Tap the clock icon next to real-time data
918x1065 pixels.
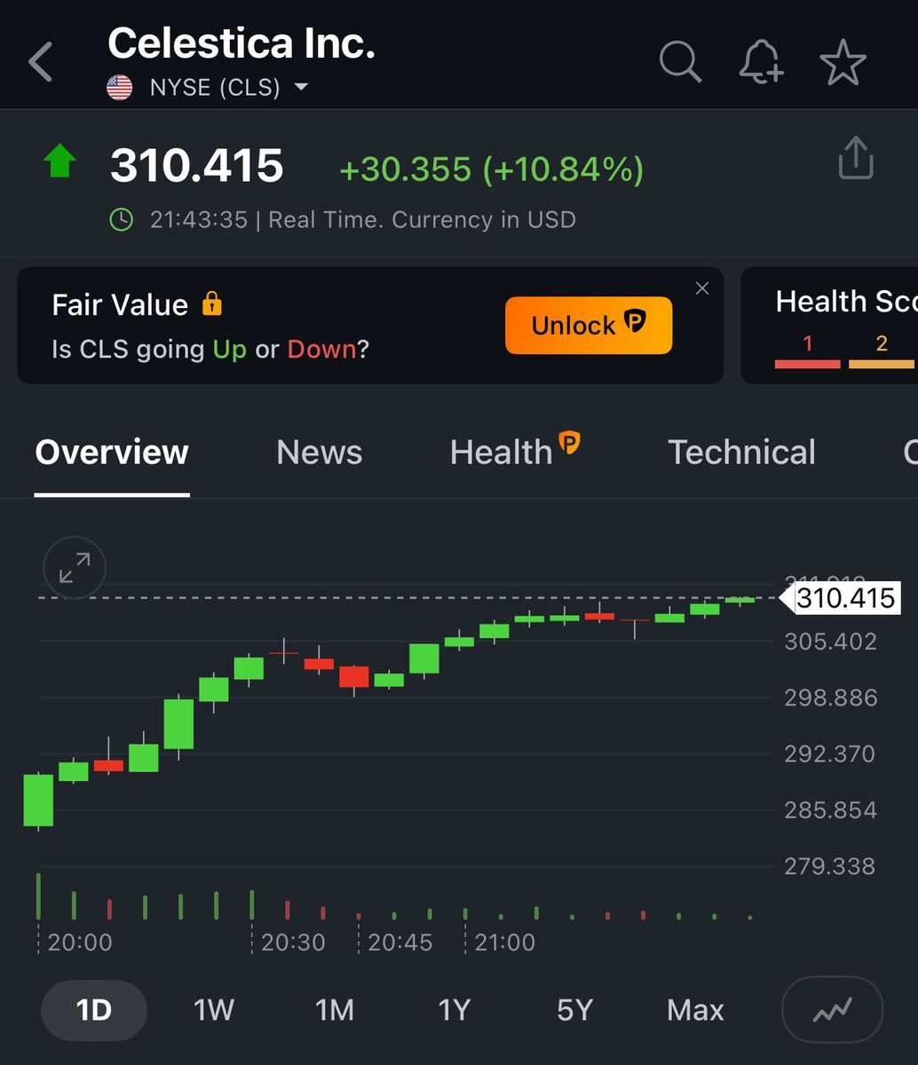[123, 219]
